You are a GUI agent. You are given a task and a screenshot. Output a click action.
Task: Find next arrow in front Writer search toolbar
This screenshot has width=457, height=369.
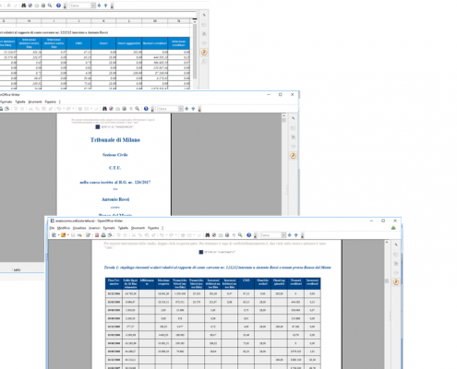[x=289, y=235]
